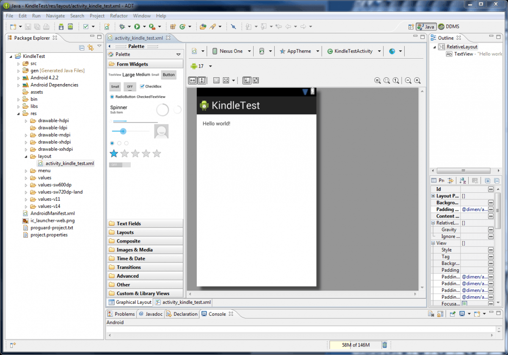The width and height of the screenshot is (508, 355).
Task: Switch to the DDMS perspective
Action: 447,27
